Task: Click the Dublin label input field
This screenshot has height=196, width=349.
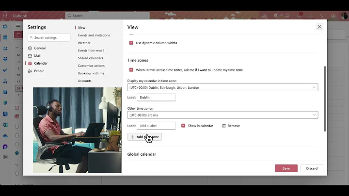Action: [156, 98]
